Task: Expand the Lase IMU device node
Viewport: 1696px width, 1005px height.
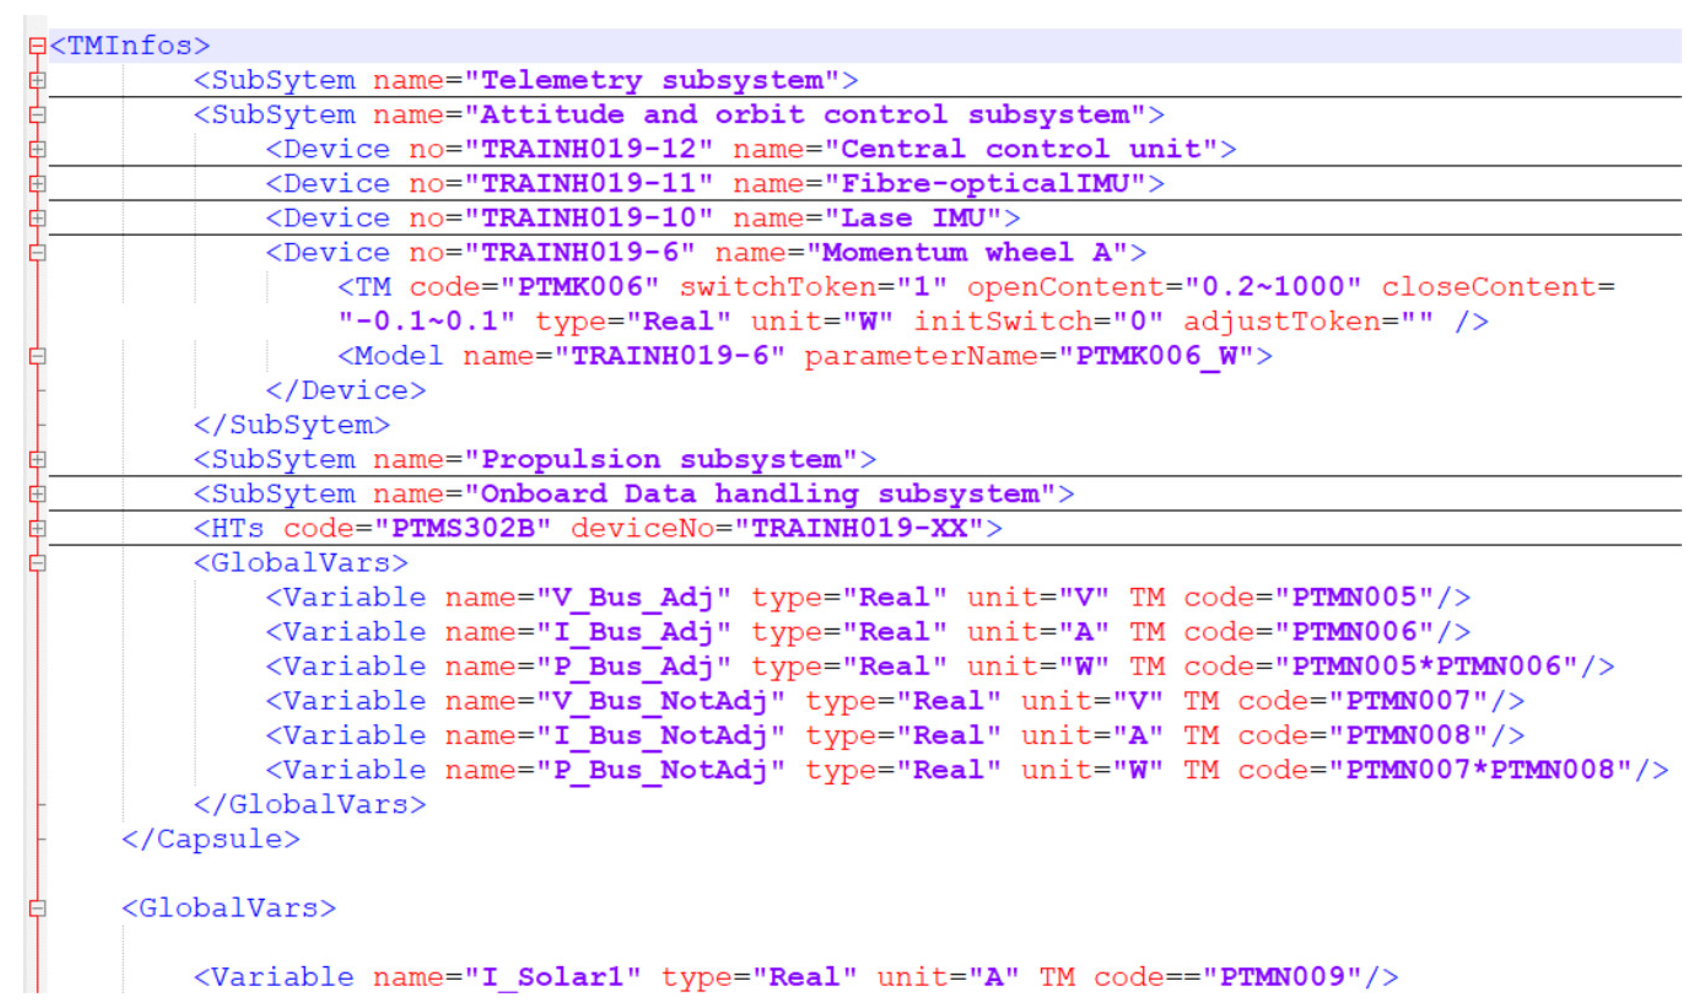Action: point(37,219)
